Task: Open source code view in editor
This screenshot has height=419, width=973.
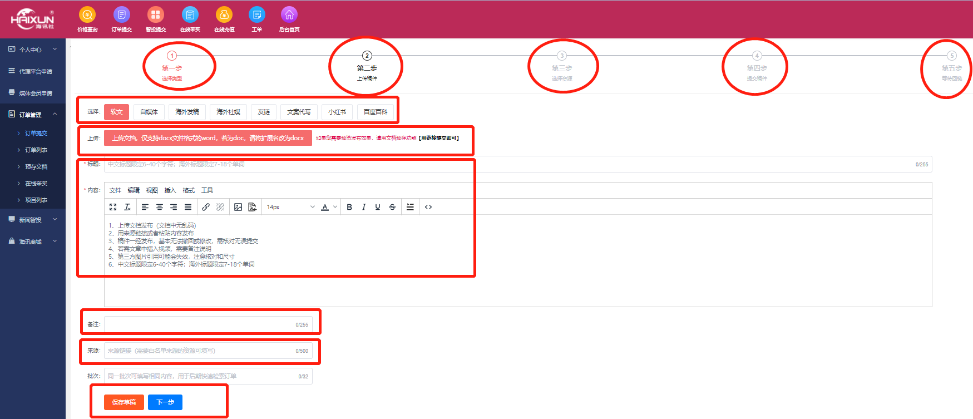Action: tap(428, 207)
